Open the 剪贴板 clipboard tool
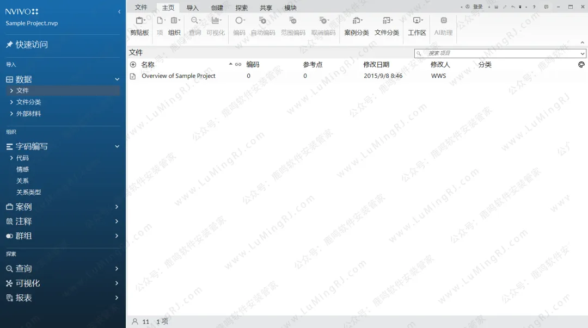Image resolution: width=588 pixels, height=328 pixels. (139, 26)
